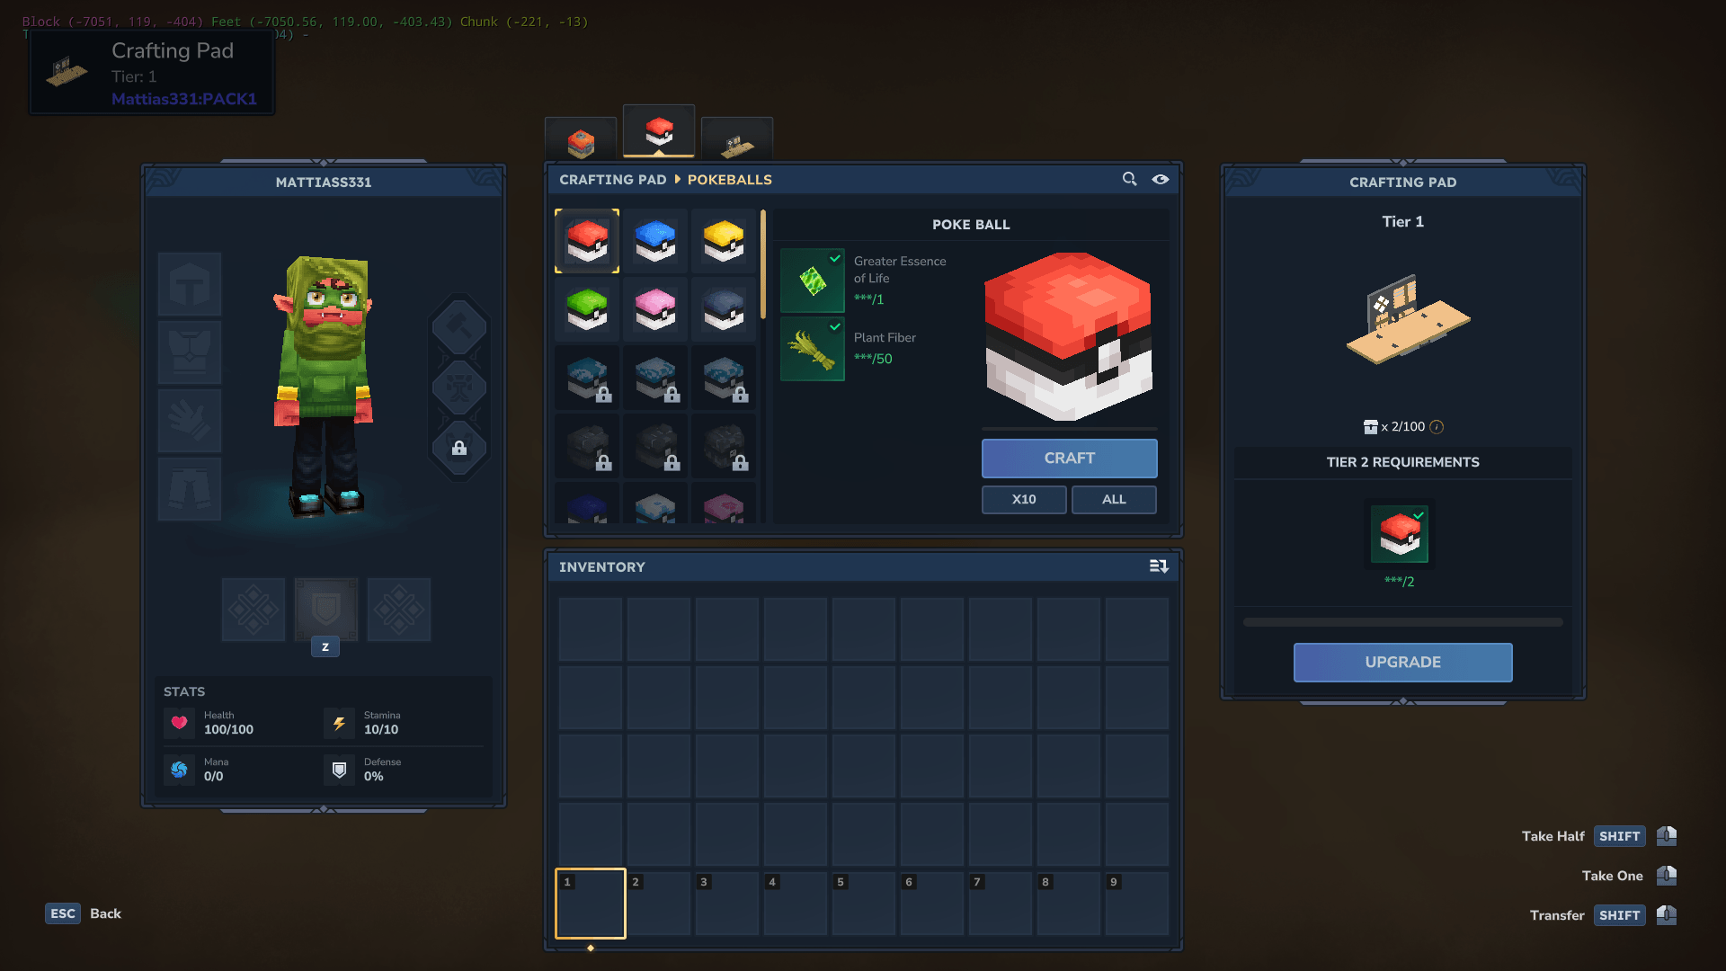The height and width of the screenshot is (971, 1726).
Task: Open the third crafting pad category tab
Action: (x=737, y=139)
